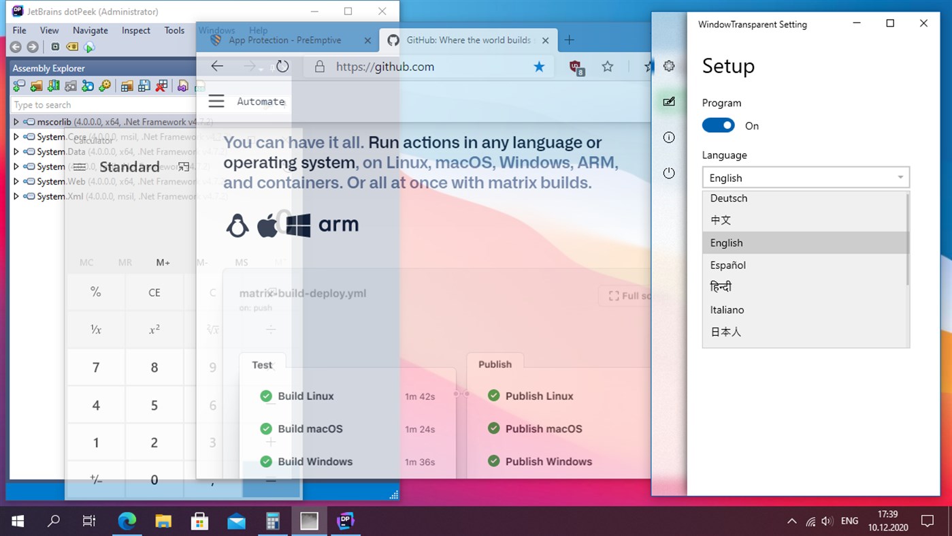
Task: Expand the mscorlib assembly node
Action: [15, 121]
